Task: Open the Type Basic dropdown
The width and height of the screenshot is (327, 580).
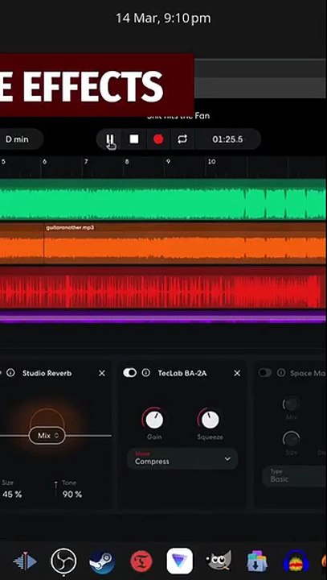Action: click(x=295, y=476)
